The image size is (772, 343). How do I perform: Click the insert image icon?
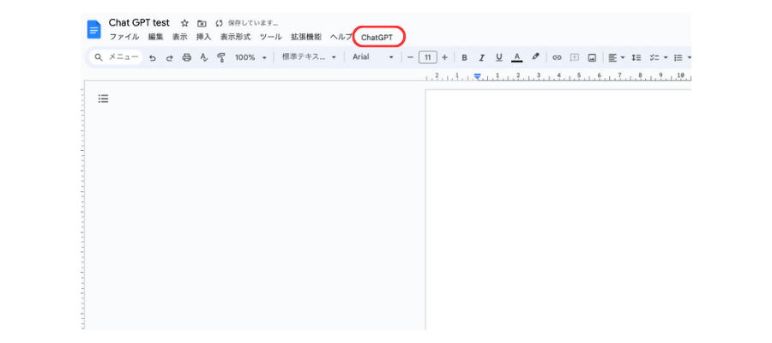592,57
